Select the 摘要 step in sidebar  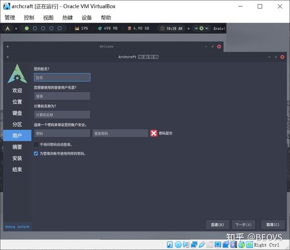click(17, 147)
